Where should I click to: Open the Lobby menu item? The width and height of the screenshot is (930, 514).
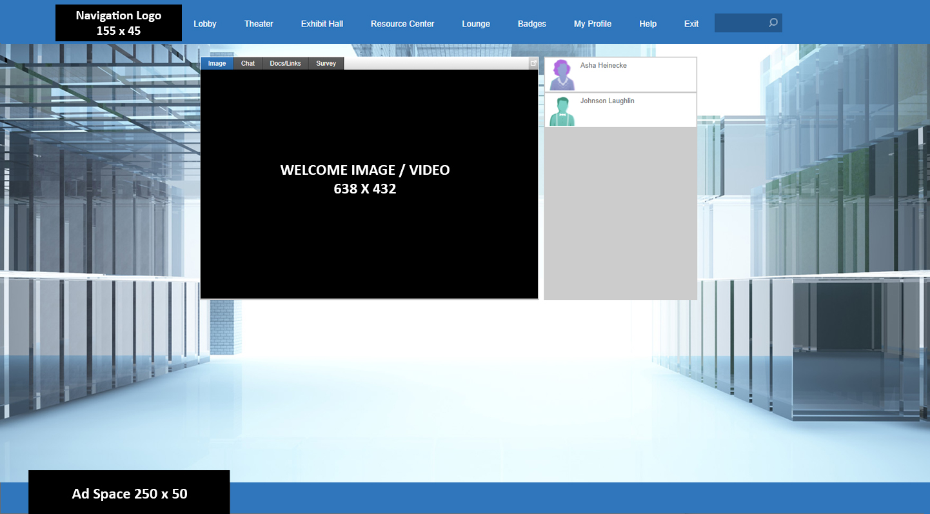point(205,24)
